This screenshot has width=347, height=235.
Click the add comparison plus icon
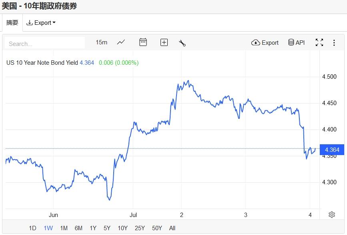tap(164, 42)
